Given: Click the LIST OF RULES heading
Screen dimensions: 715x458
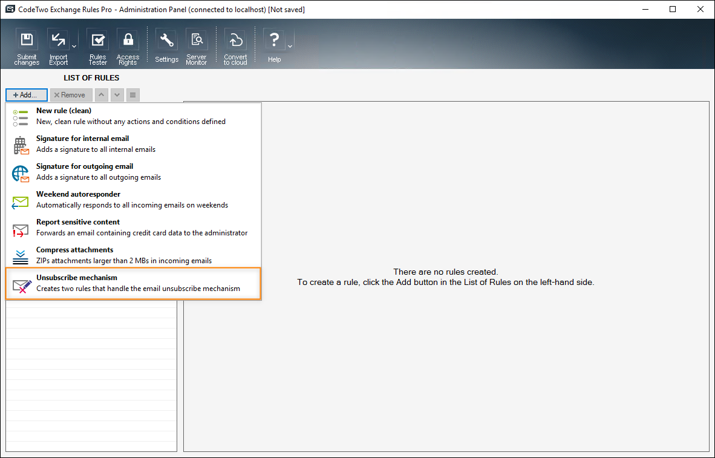Looking at the screenshot, I should click(91, 77).
